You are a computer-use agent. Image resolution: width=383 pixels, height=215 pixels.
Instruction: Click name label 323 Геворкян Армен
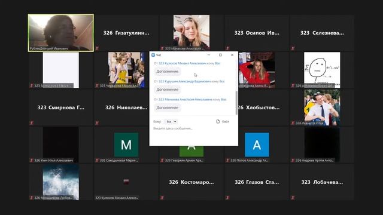[184, 160]
